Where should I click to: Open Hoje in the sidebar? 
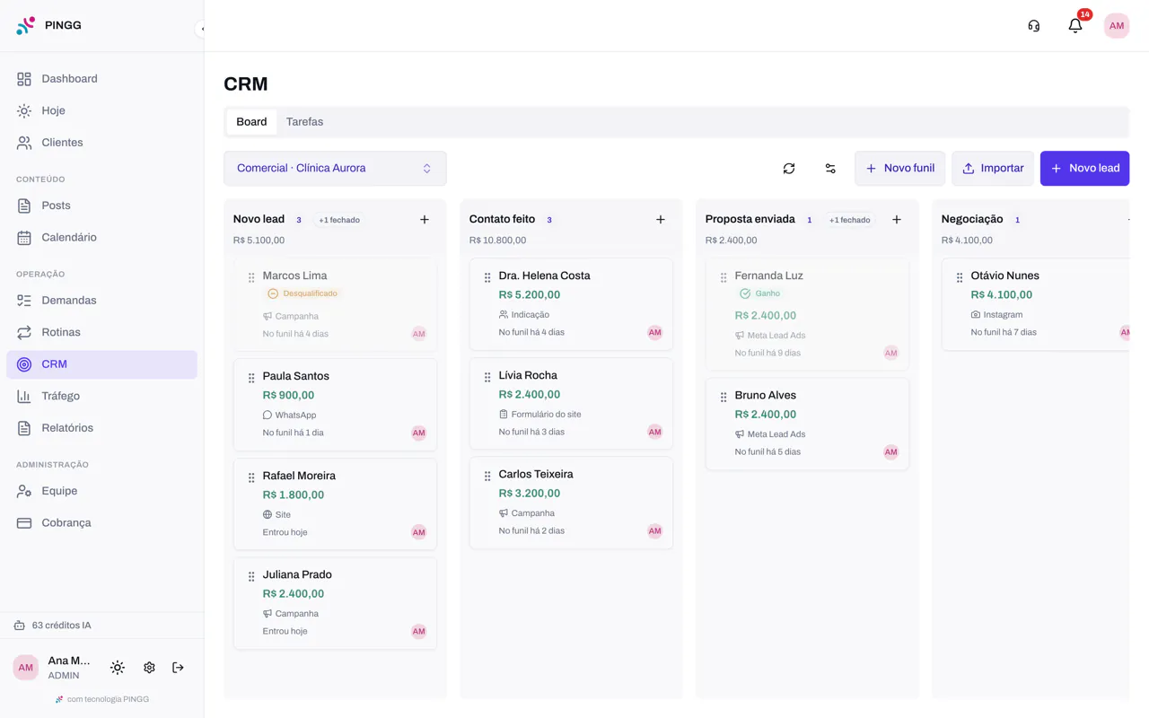[x=101, y=110]
